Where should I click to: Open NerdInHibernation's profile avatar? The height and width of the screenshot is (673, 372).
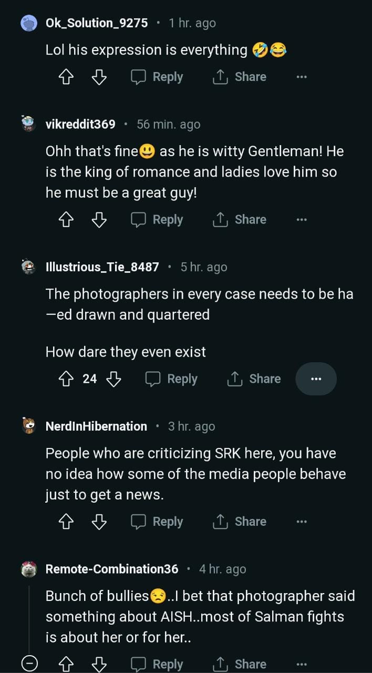coord(29,426)
